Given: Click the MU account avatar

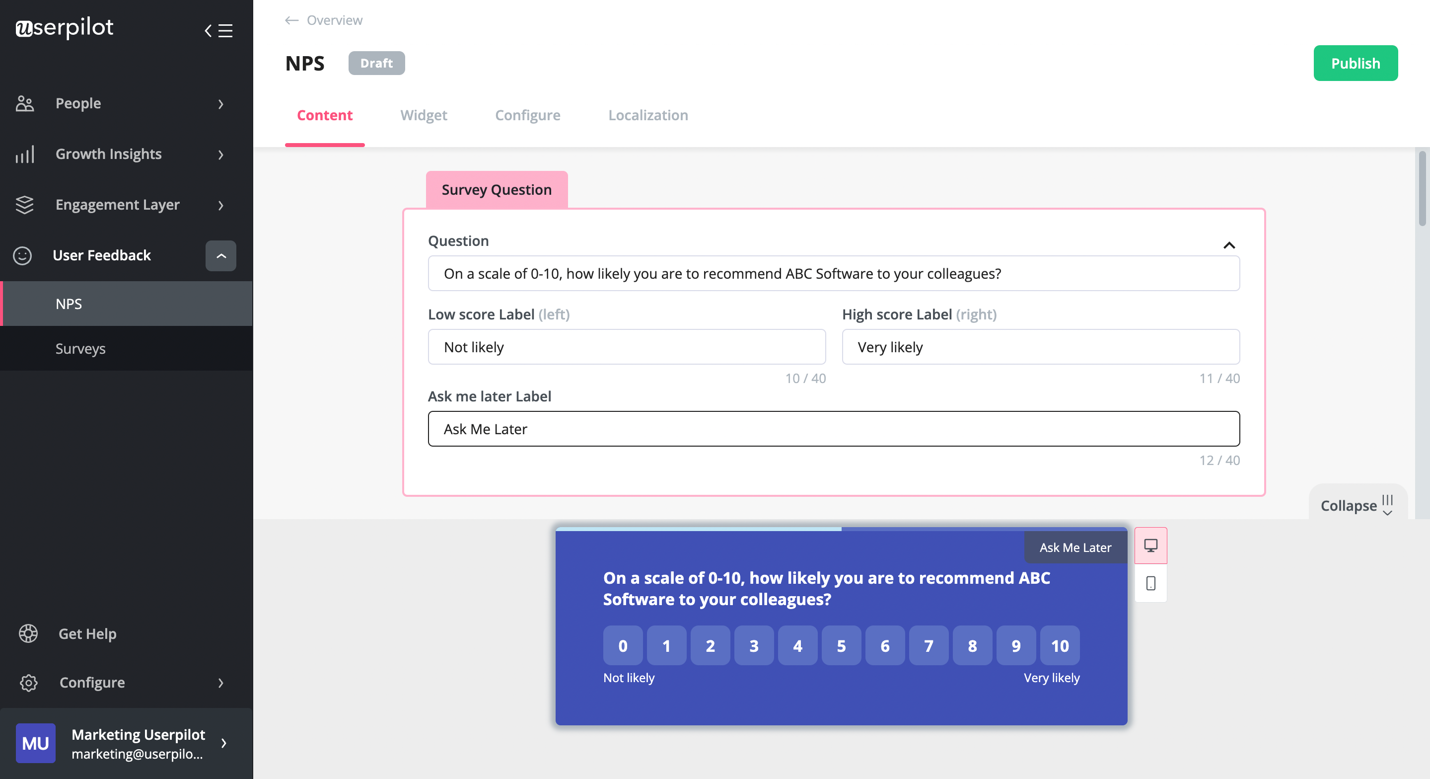Looking at the screenshot, I should [35, 743].
